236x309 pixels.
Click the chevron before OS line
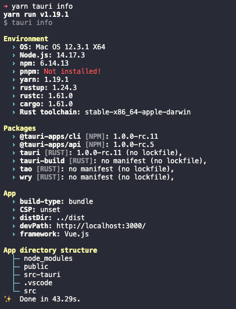pos(13,47)
